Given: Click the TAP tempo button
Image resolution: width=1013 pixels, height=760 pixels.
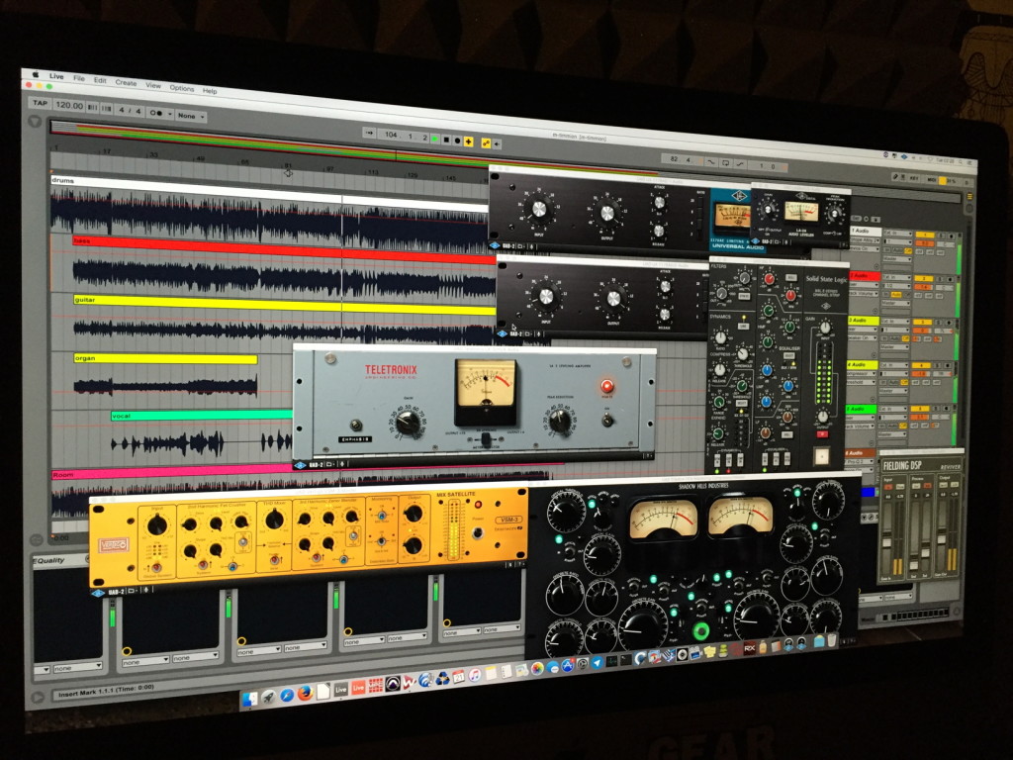Looking at the screenshot, I should click(x=40, y=103).
